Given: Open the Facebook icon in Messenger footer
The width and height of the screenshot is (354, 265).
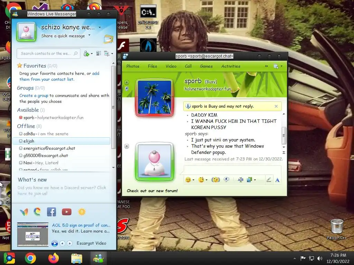Looking at the screenshot, I should coord(52,212).
